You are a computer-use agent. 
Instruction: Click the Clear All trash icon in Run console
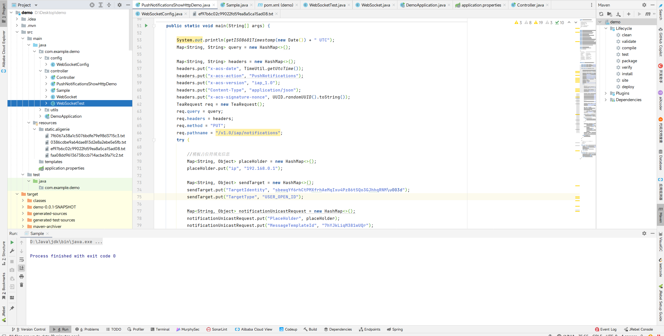click(x=22, y=285)
